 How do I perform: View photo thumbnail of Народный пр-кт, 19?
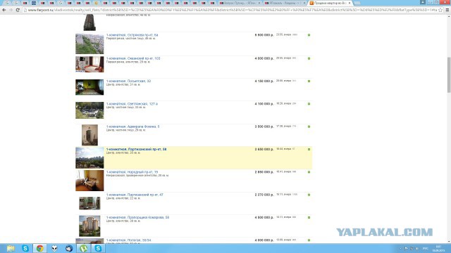click(89, 181)
